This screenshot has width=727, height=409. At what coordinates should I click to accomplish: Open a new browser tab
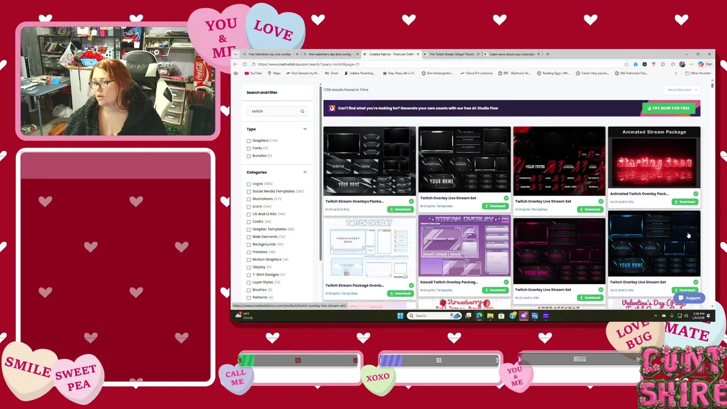tap(548, 54)
